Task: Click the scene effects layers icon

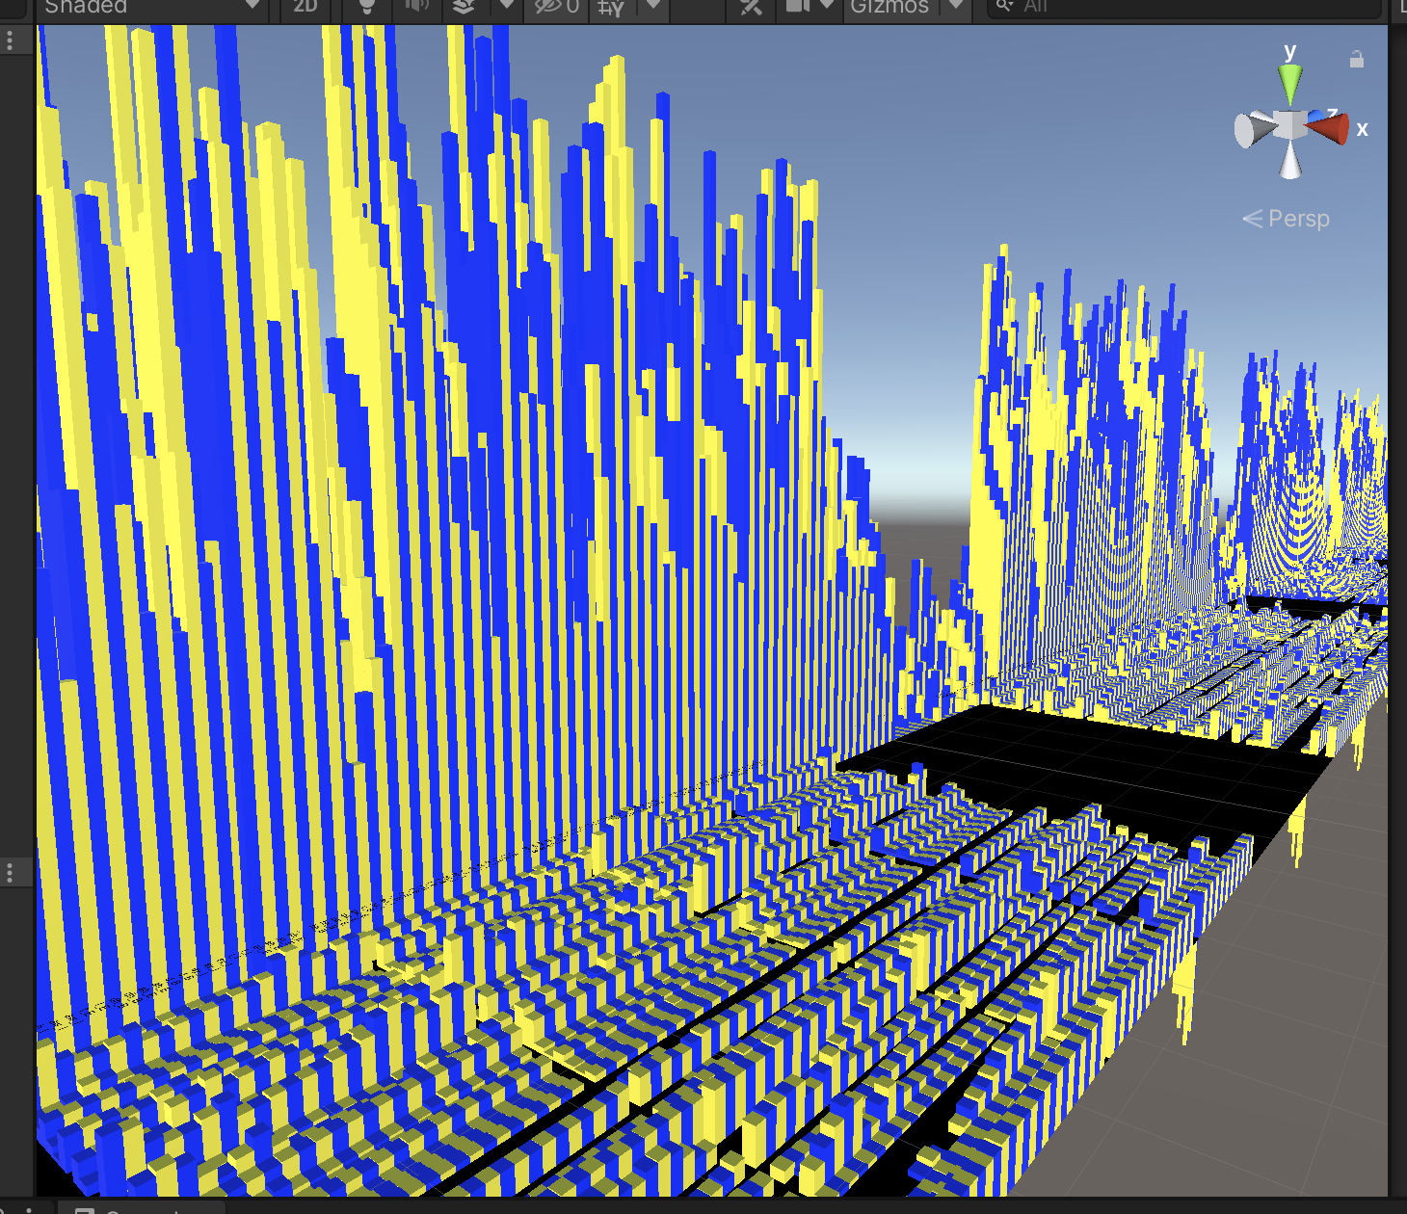Action: [464, 7]
